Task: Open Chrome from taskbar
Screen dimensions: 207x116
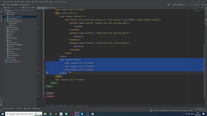Action: coord(50,114)
